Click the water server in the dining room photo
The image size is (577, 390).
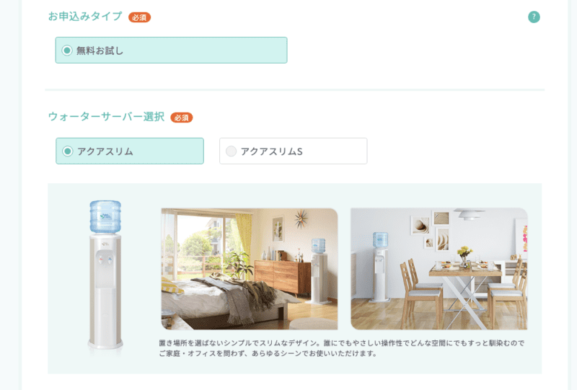tap(380, 267)
